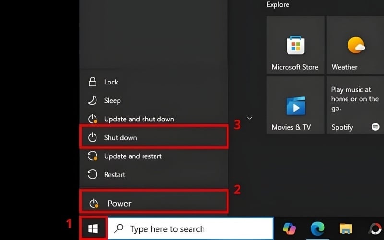The height and width of the screenshot is (240, 384).
Task: Expand the chevron arrow beside the tiles
Action: coord(250,118)
